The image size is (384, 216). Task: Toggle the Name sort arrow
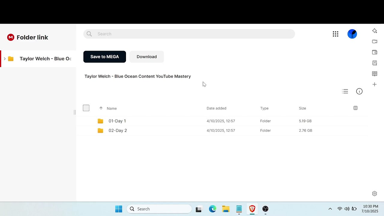pyautogui.click(x=101, y=108)
